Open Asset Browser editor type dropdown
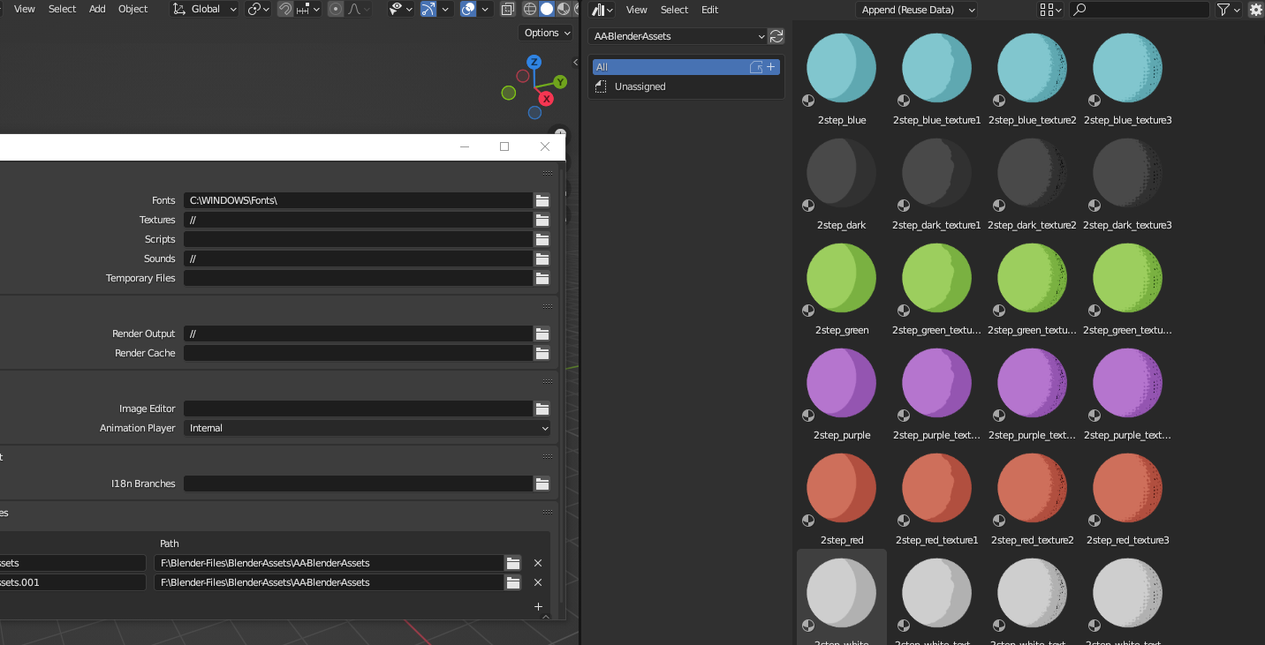 [x=603, y=10]
